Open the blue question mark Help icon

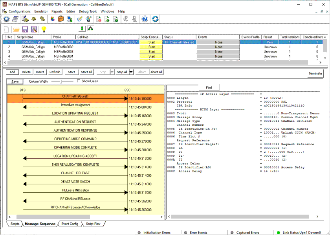tap(145, 19)
